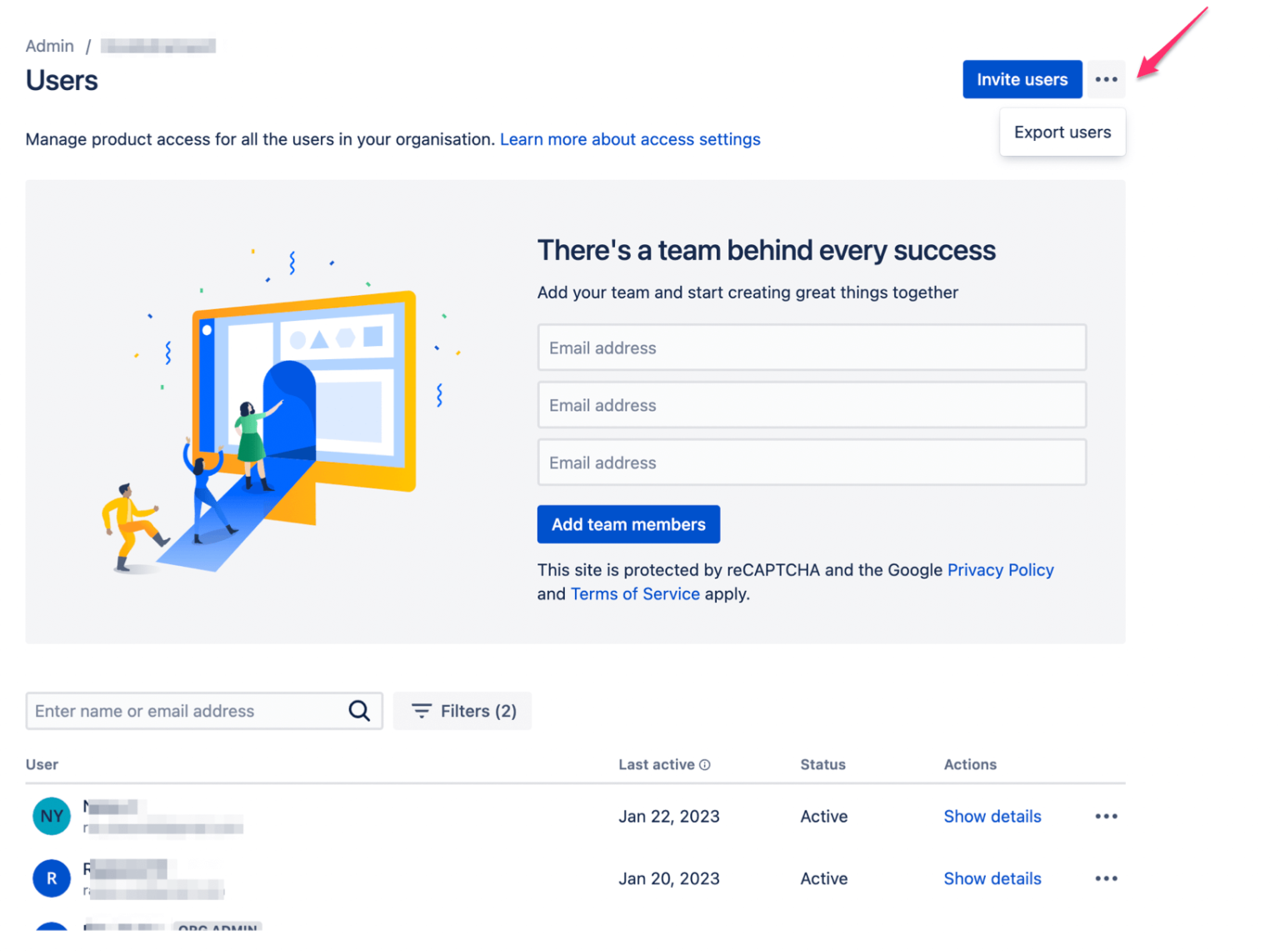Image resolution: width=1280 pixels, height=951 pixels.
Task: Click the R user avatar
Action: click(x=51, y=878)
